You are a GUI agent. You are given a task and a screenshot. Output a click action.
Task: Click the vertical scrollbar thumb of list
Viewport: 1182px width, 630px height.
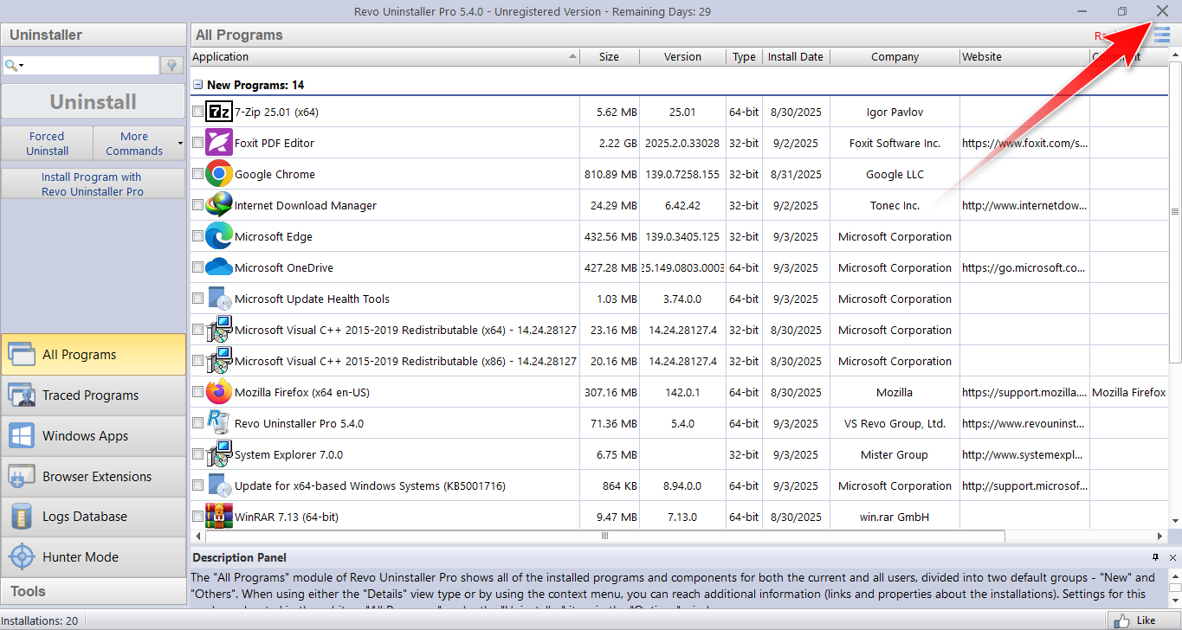point(1175,211)
